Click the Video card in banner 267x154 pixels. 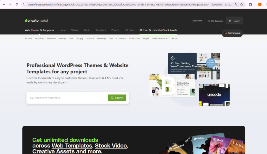tap(201, 144)
